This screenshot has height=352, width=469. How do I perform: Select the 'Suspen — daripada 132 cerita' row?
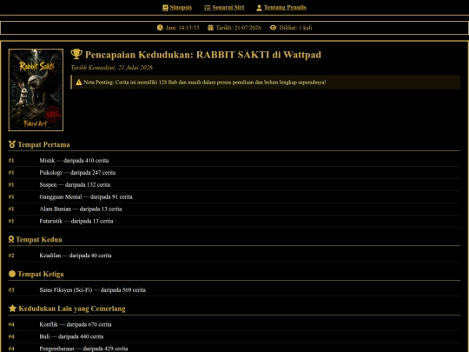pos(234,184)
